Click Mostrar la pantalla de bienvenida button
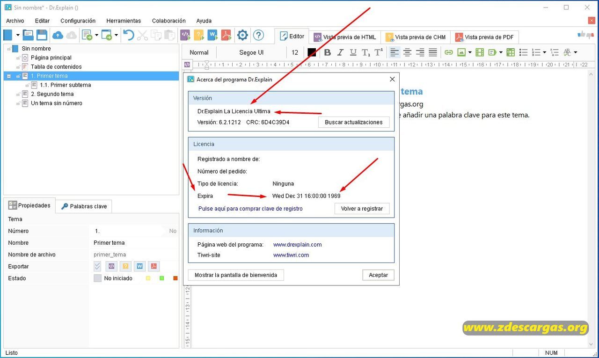This screenshot has width=599, height=358. click(x=236, y=275)
